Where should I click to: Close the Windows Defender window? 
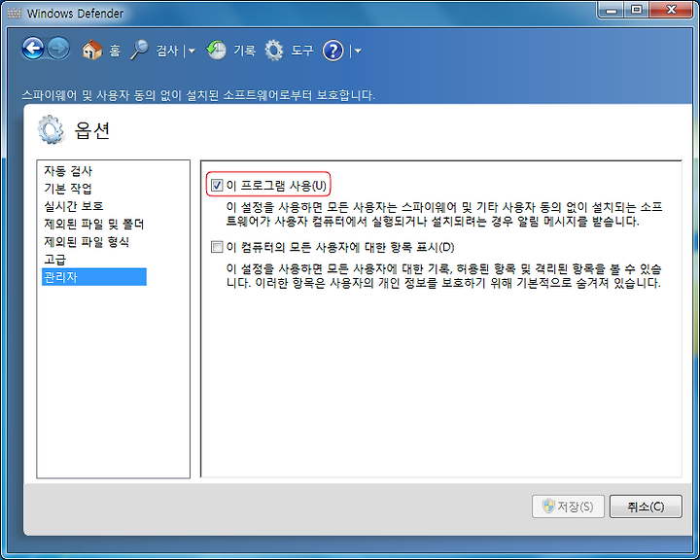tap(671, 10)
